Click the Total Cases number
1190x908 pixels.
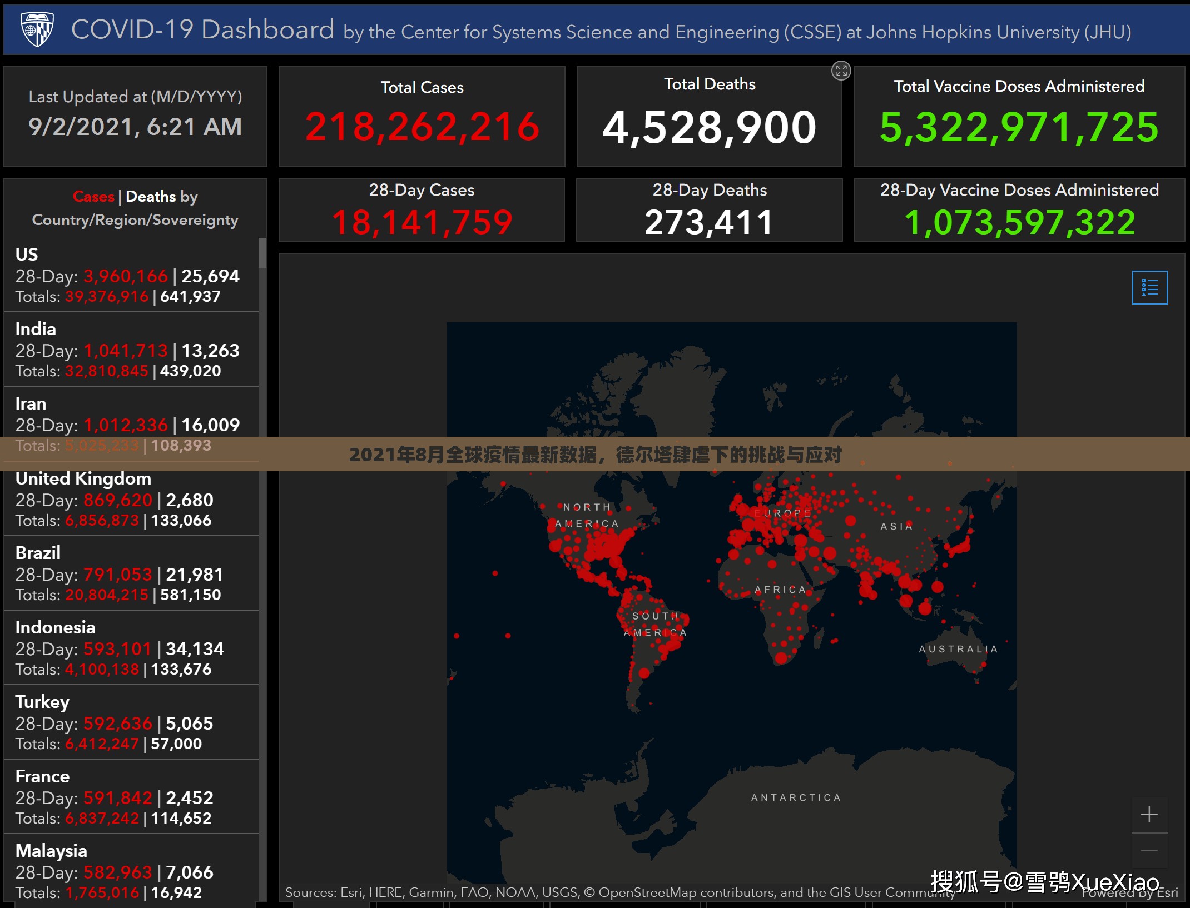(422, 127)
